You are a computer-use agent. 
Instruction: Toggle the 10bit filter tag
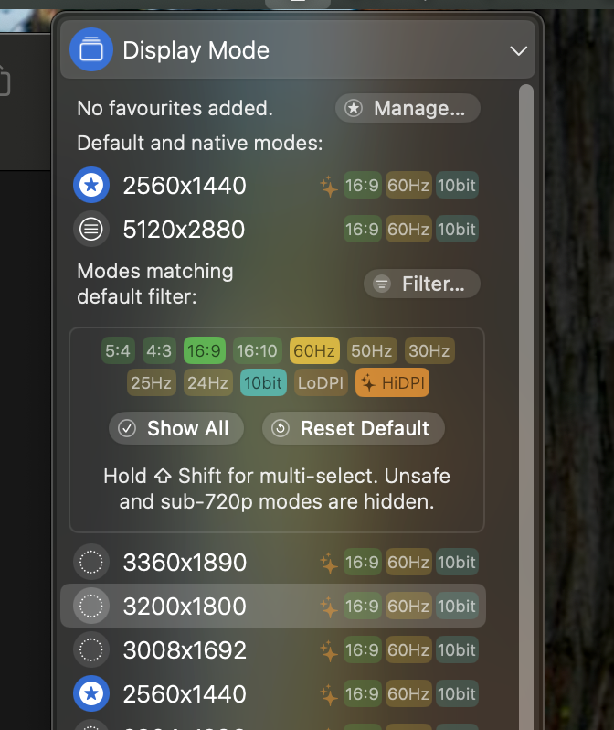click(263, 382)
